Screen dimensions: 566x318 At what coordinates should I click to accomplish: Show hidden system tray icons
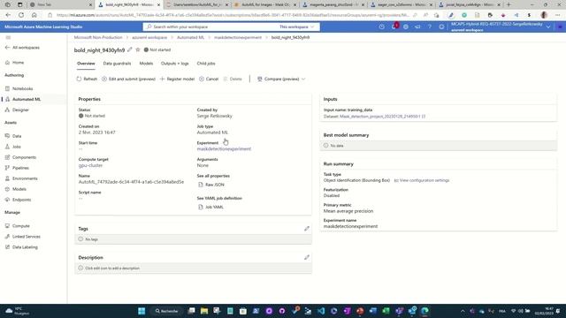[463, 311]
